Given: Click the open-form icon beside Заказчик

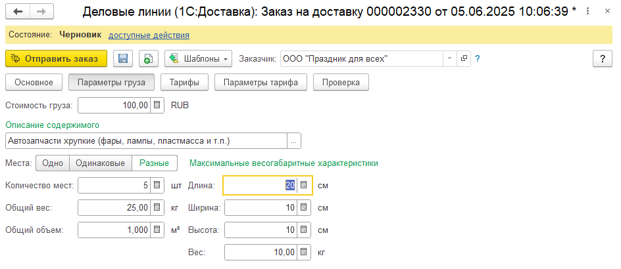Looking at the screenshot, I should point(464,58).
